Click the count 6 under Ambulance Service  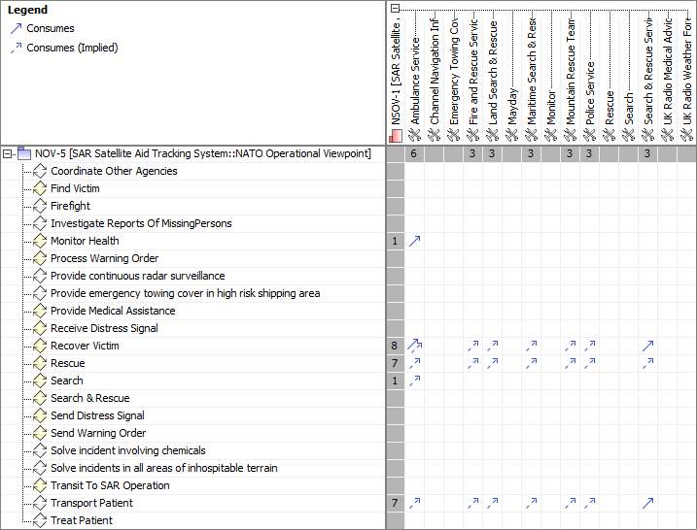point(414,154)
